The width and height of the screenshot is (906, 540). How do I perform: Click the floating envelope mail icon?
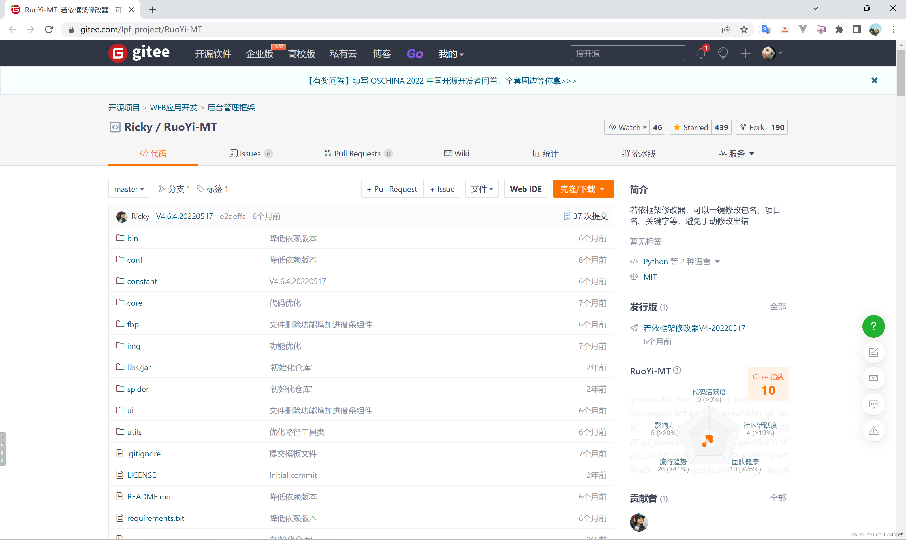click(873, 378)
